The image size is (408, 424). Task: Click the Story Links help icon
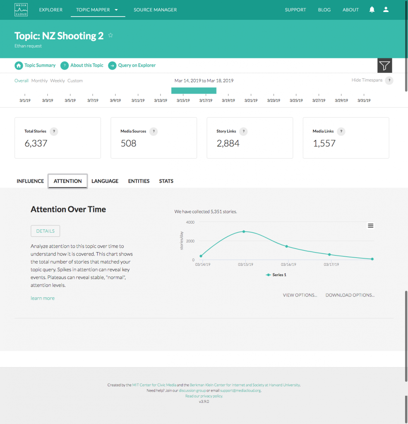243,131
